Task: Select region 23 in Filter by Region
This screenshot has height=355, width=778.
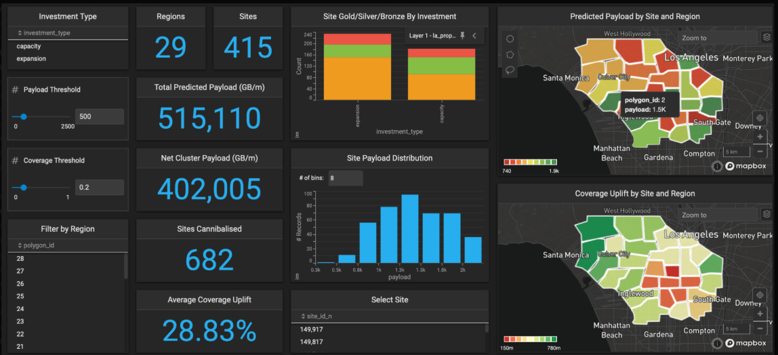Action: (66, 321)
